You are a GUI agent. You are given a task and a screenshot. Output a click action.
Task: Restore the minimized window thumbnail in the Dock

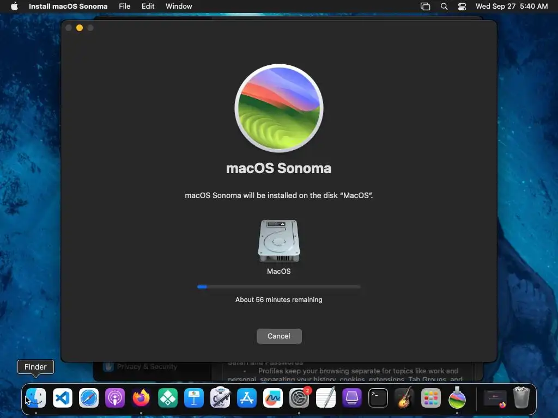point(495,398)
